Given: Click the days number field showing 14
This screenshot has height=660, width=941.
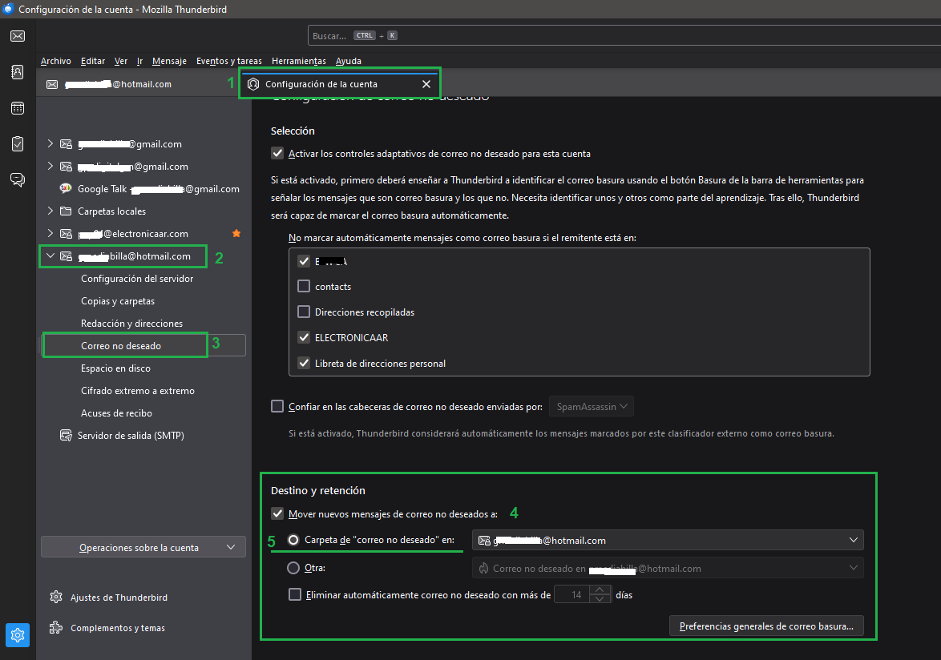Looking at the screenshot, I should pos(572,594).
